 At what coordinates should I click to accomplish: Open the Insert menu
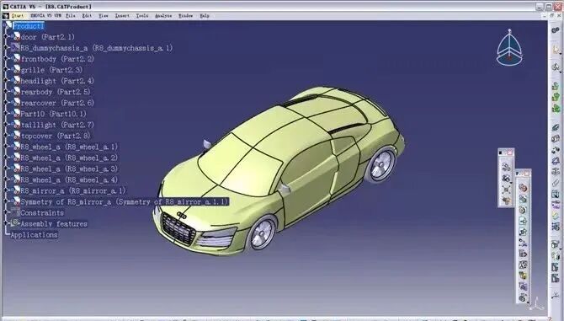click(122, 15)
